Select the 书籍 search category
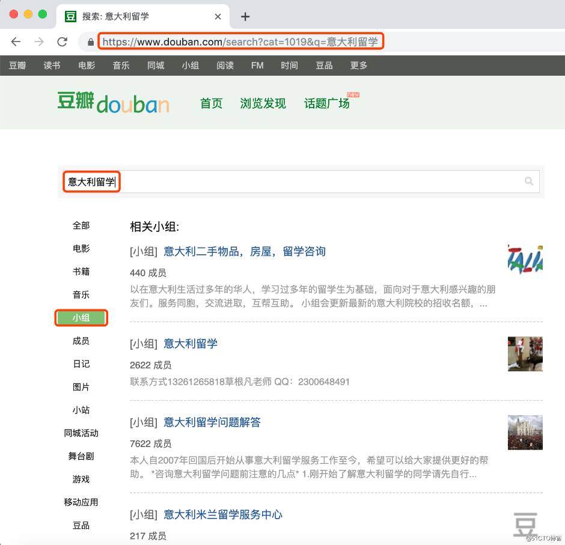The height and width of the screenshot is (545, 565). point(81,272)
